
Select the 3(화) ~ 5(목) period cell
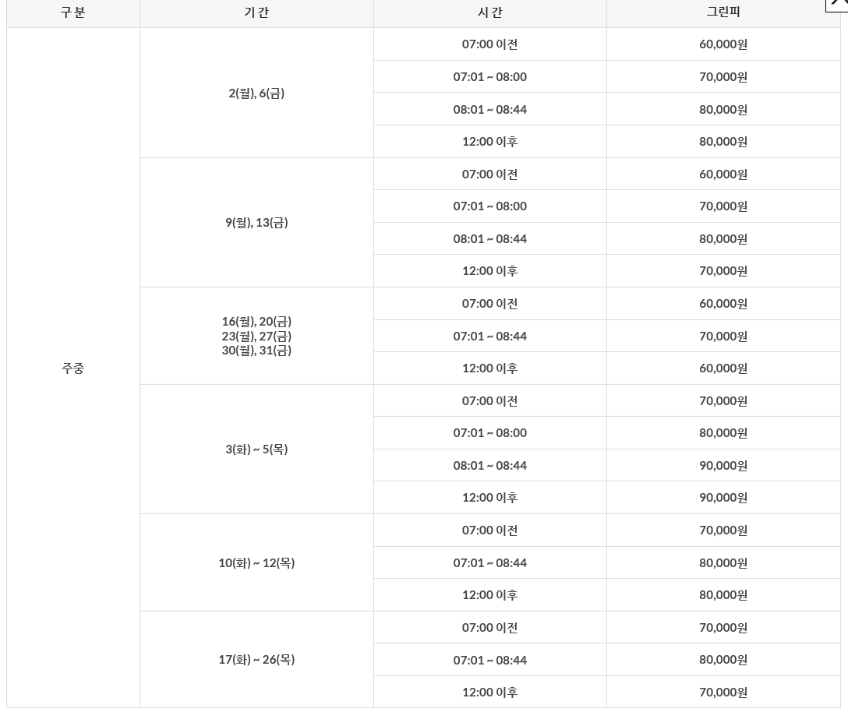pyautogui.click(x=256, y=449)
